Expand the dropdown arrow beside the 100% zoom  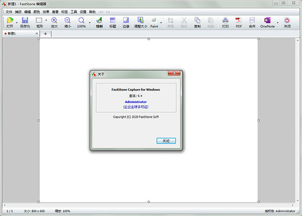[x=90, y=23]
